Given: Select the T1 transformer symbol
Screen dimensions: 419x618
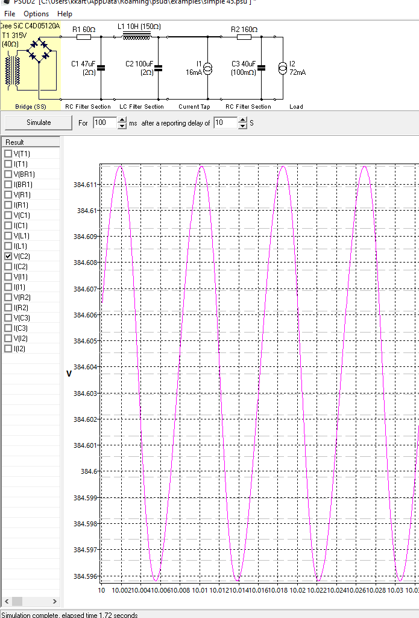Looking at the screenshot, I should [12, 71].
